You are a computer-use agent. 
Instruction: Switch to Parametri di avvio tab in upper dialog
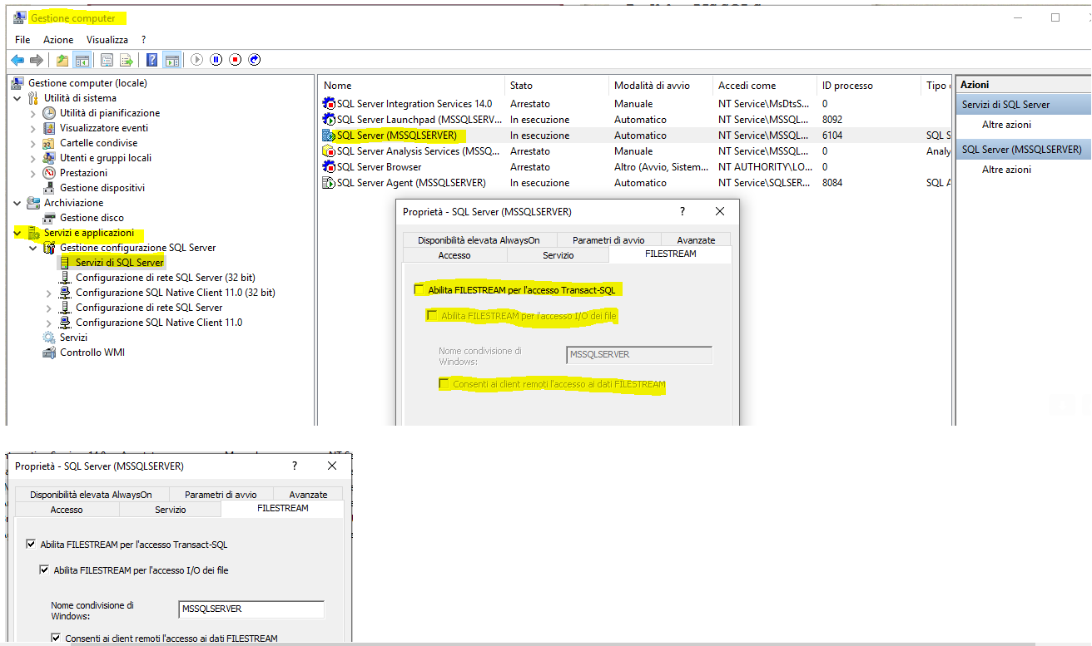tap(608, 240)
